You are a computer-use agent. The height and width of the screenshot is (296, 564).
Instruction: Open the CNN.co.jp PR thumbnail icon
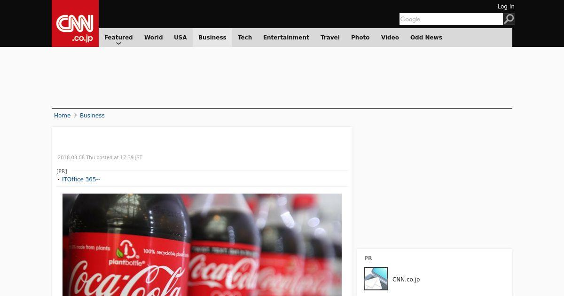coord(376,279)
